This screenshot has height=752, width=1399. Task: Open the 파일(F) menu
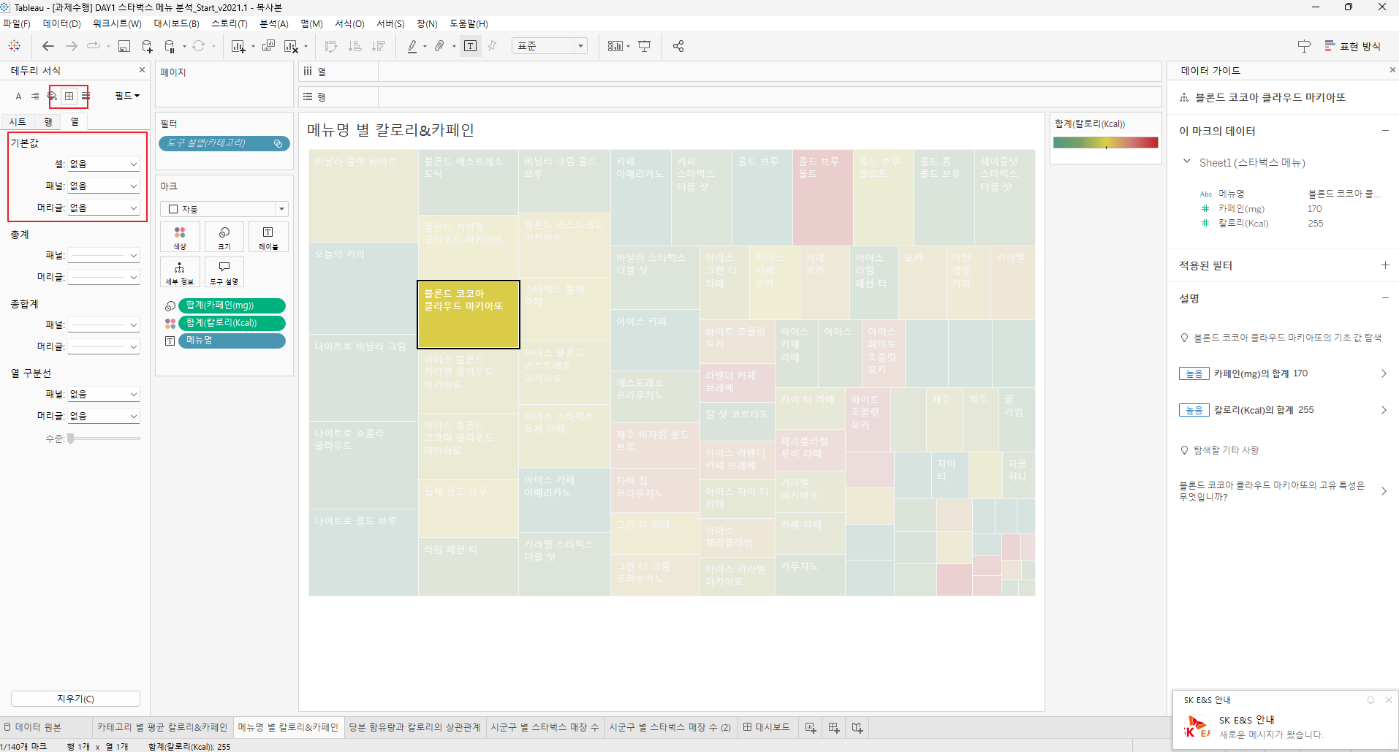[17, 24]
